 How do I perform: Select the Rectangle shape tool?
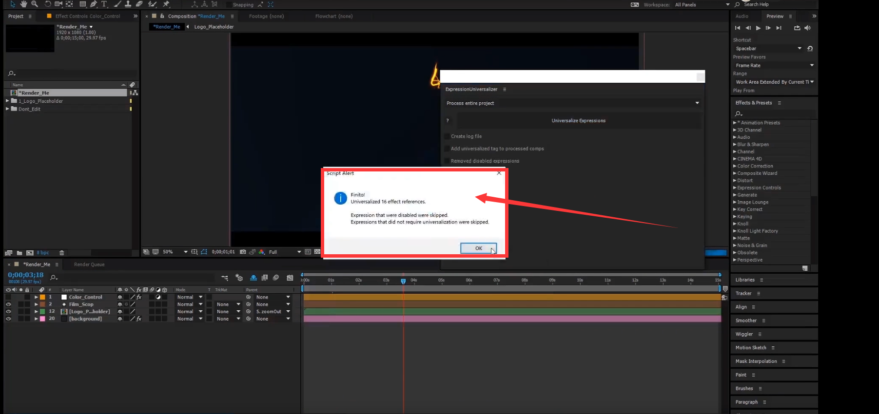click(82, 4)
